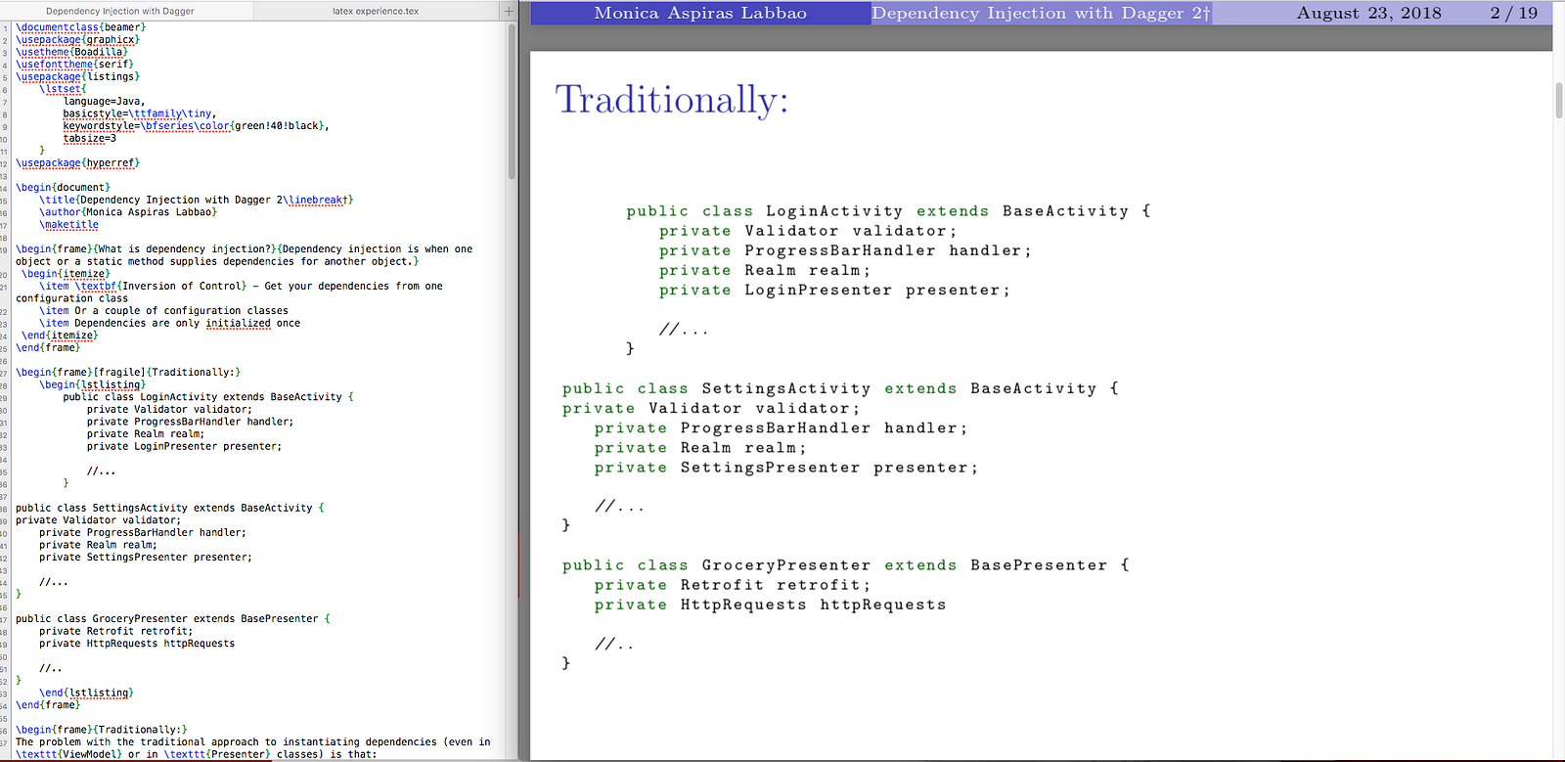
Task: Click private HttpRequests httpRequests line in the editor
Action: pos(137,644)
